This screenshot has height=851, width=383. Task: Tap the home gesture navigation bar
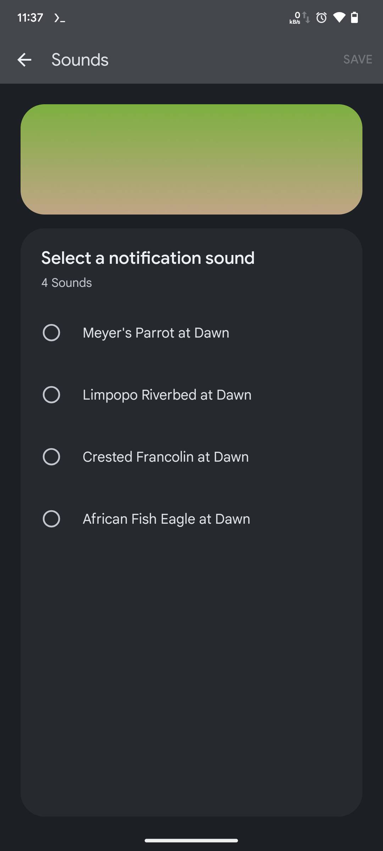(x=191, y=840)
